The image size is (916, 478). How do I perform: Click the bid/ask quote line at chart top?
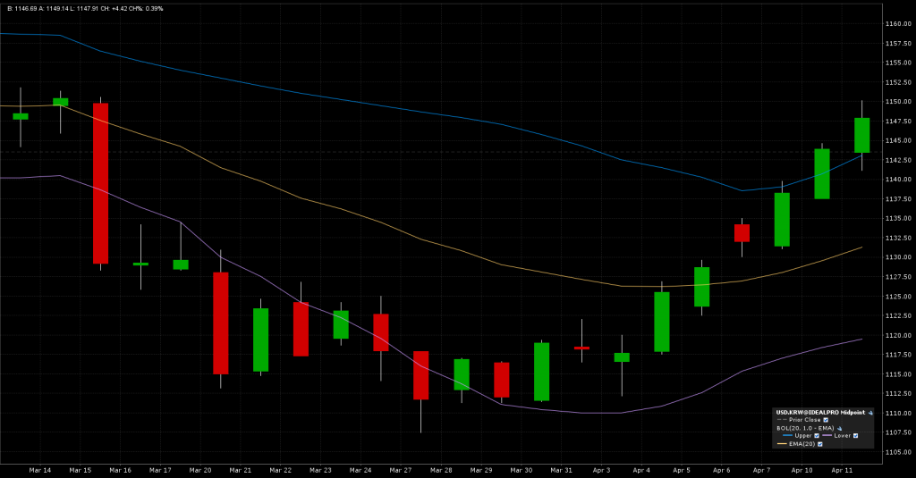tap(85, 8)
